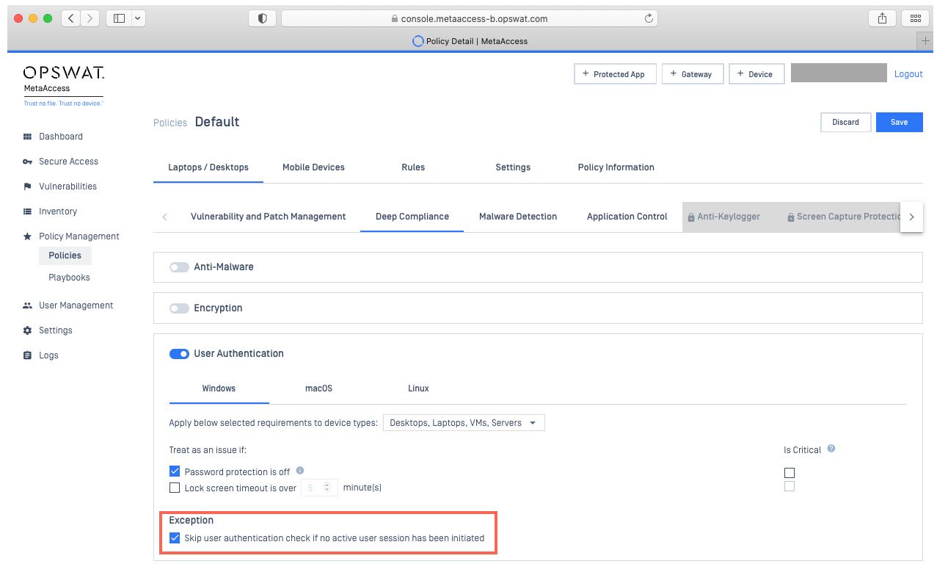Open Malware Detection tab
This screenshot has width=937, height=575.
tap(518, 217)
